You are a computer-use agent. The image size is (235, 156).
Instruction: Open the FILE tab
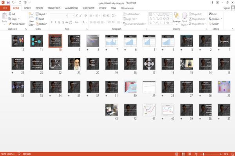tap(5, 8)
